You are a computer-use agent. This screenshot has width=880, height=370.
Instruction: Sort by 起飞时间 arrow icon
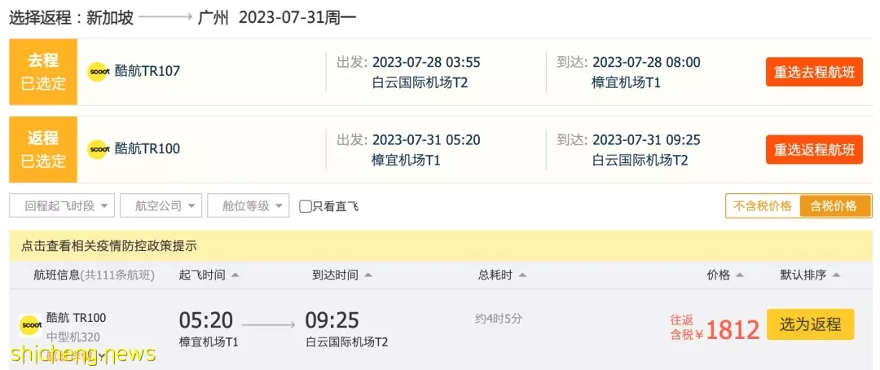coord(235,275)
